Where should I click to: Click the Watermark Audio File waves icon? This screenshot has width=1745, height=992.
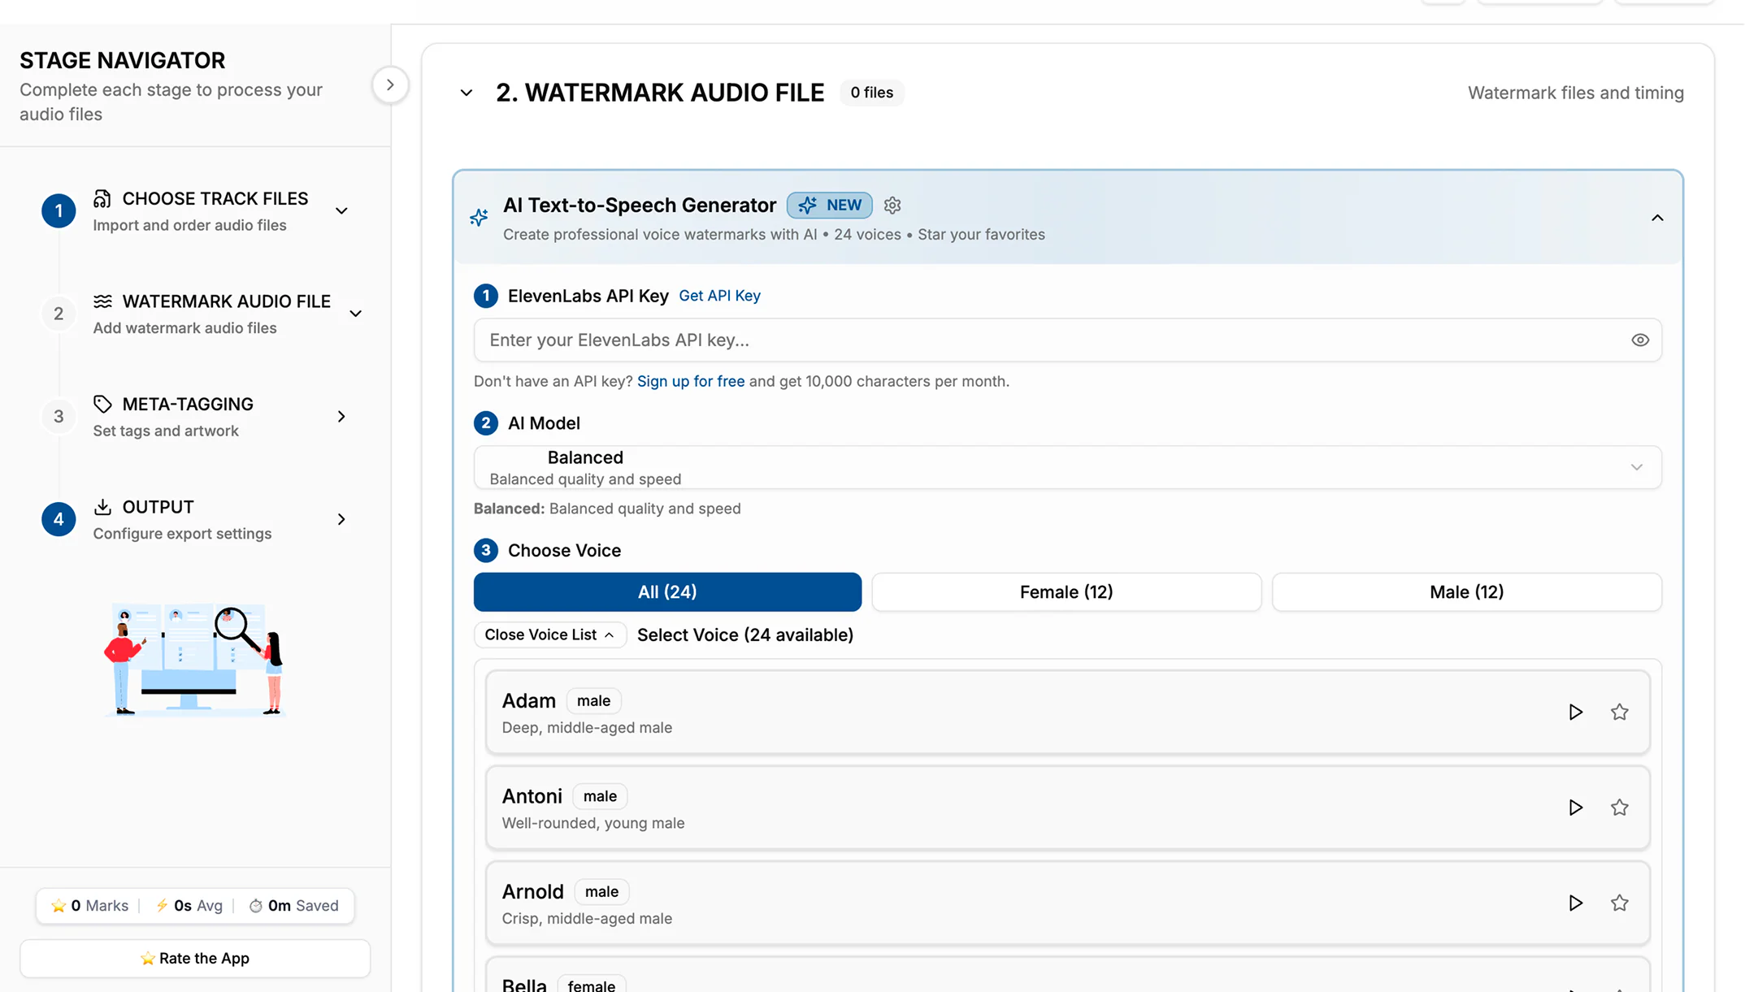102,301
